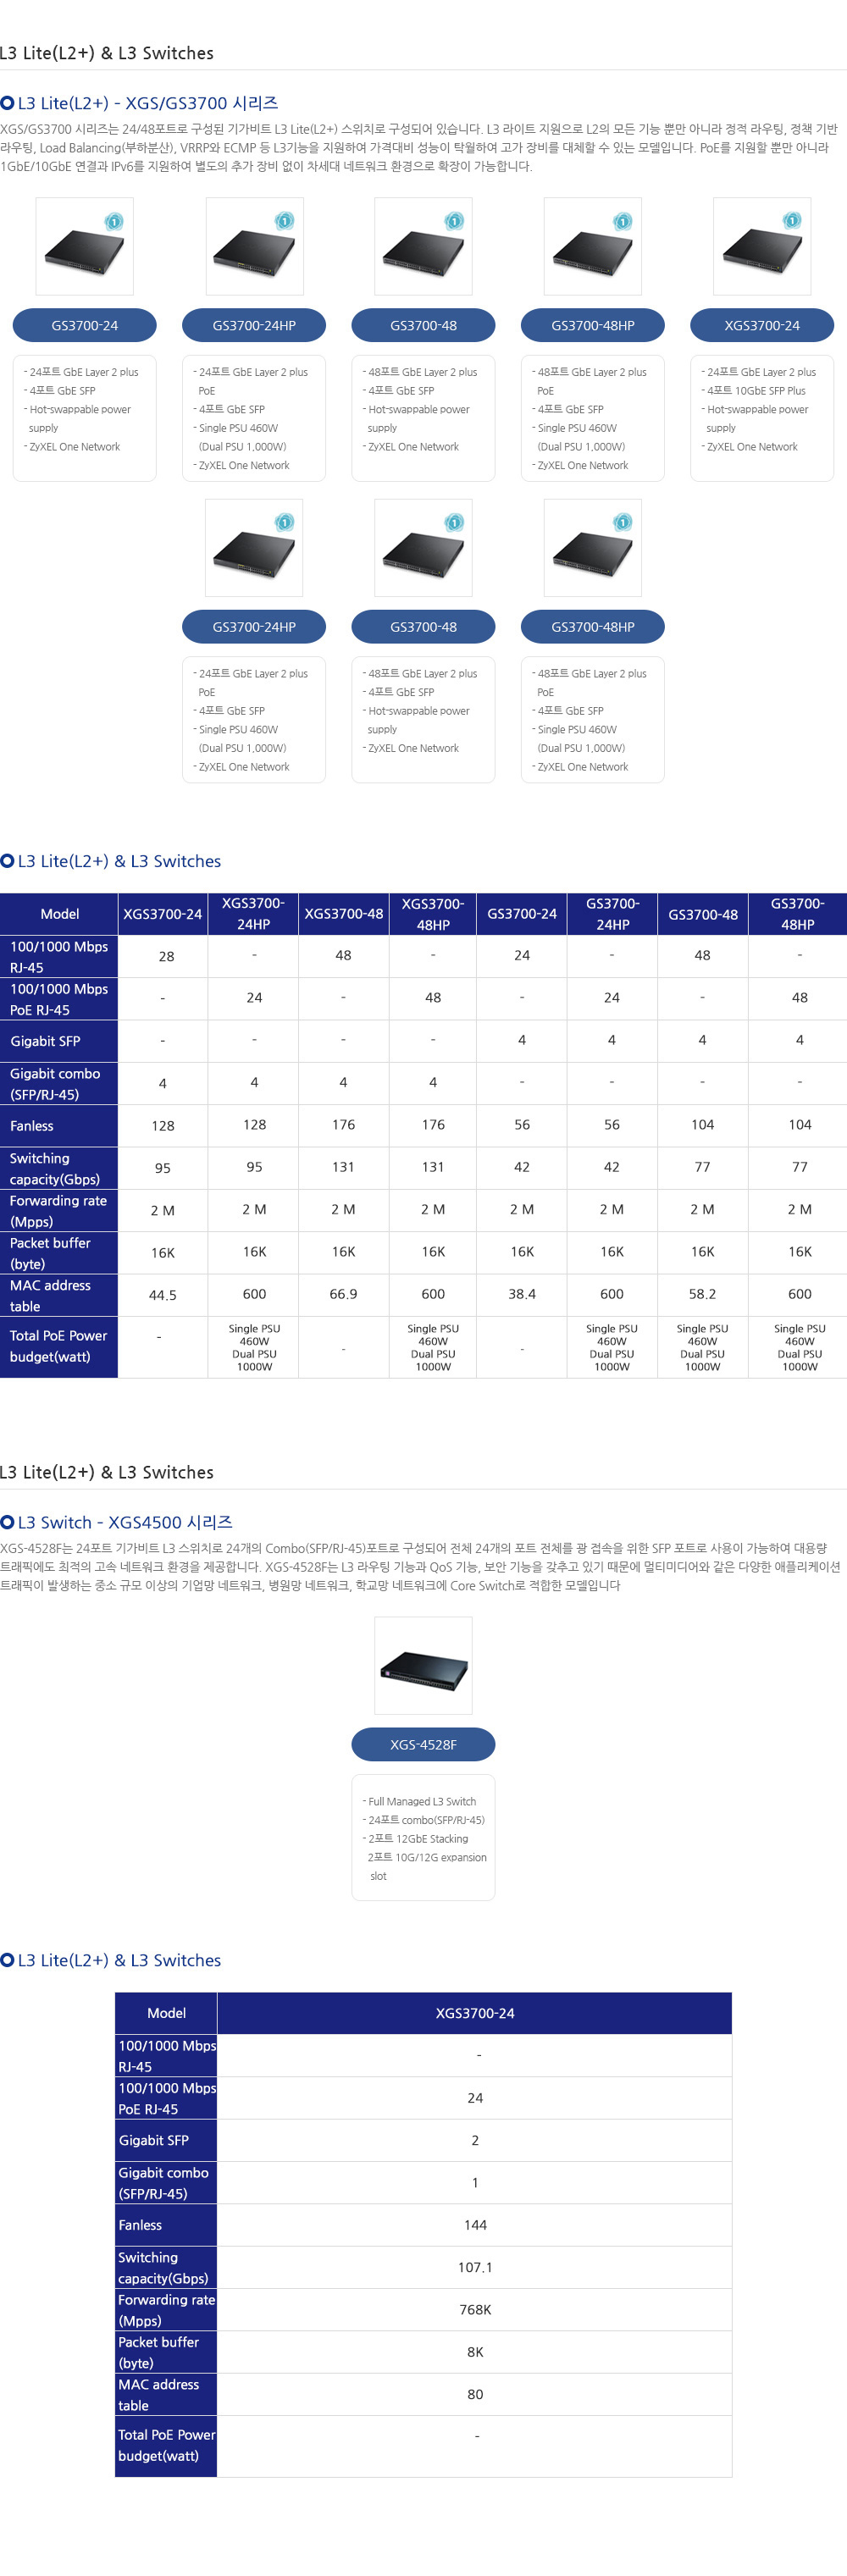Click the badge icon on the XGS3700-24 image
Screen dimensions: 847x2576
click(792, 221)
